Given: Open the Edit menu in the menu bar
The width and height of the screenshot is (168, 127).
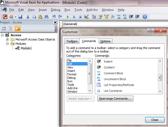Looking at the screenshot, I should [x=21, y=10].
